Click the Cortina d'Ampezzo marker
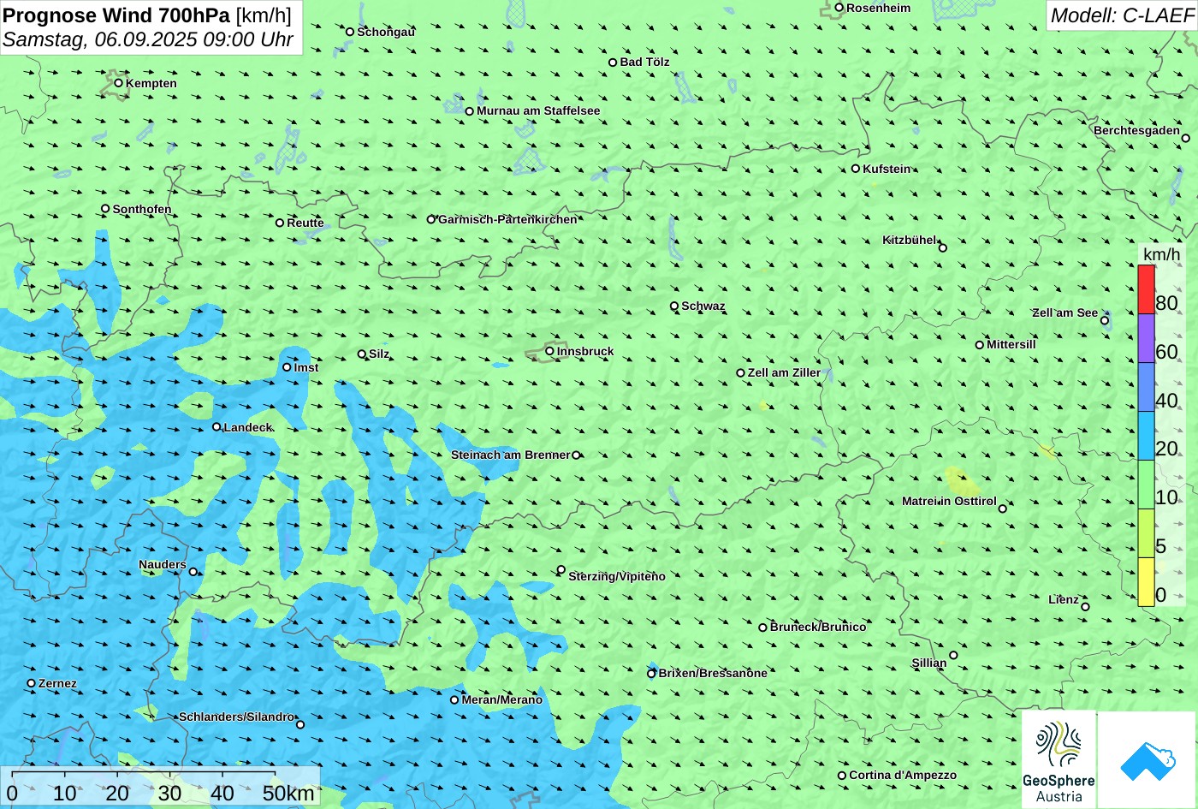1198x809 pixels. pos(842,776)
